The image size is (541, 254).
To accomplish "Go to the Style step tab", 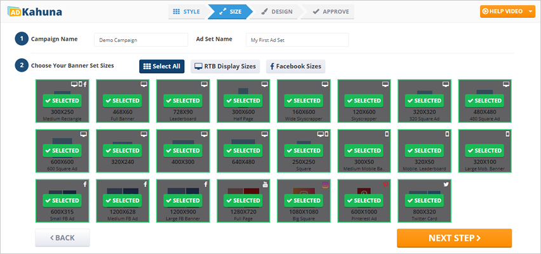I will (186, 11).
